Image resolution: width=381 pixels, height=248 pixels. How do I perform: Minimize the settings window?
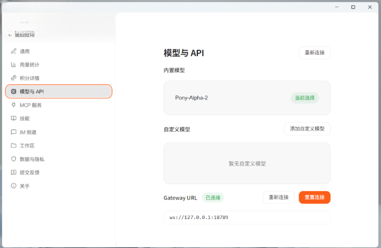pyautogui.click(x=337, y=7)
